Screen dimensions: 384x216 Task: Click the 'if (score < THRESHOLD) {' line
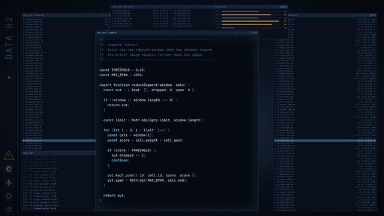tap(132, 150)
